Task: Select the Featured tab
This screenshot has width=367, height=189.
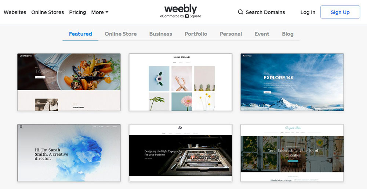Action: [x=80, y=34]
